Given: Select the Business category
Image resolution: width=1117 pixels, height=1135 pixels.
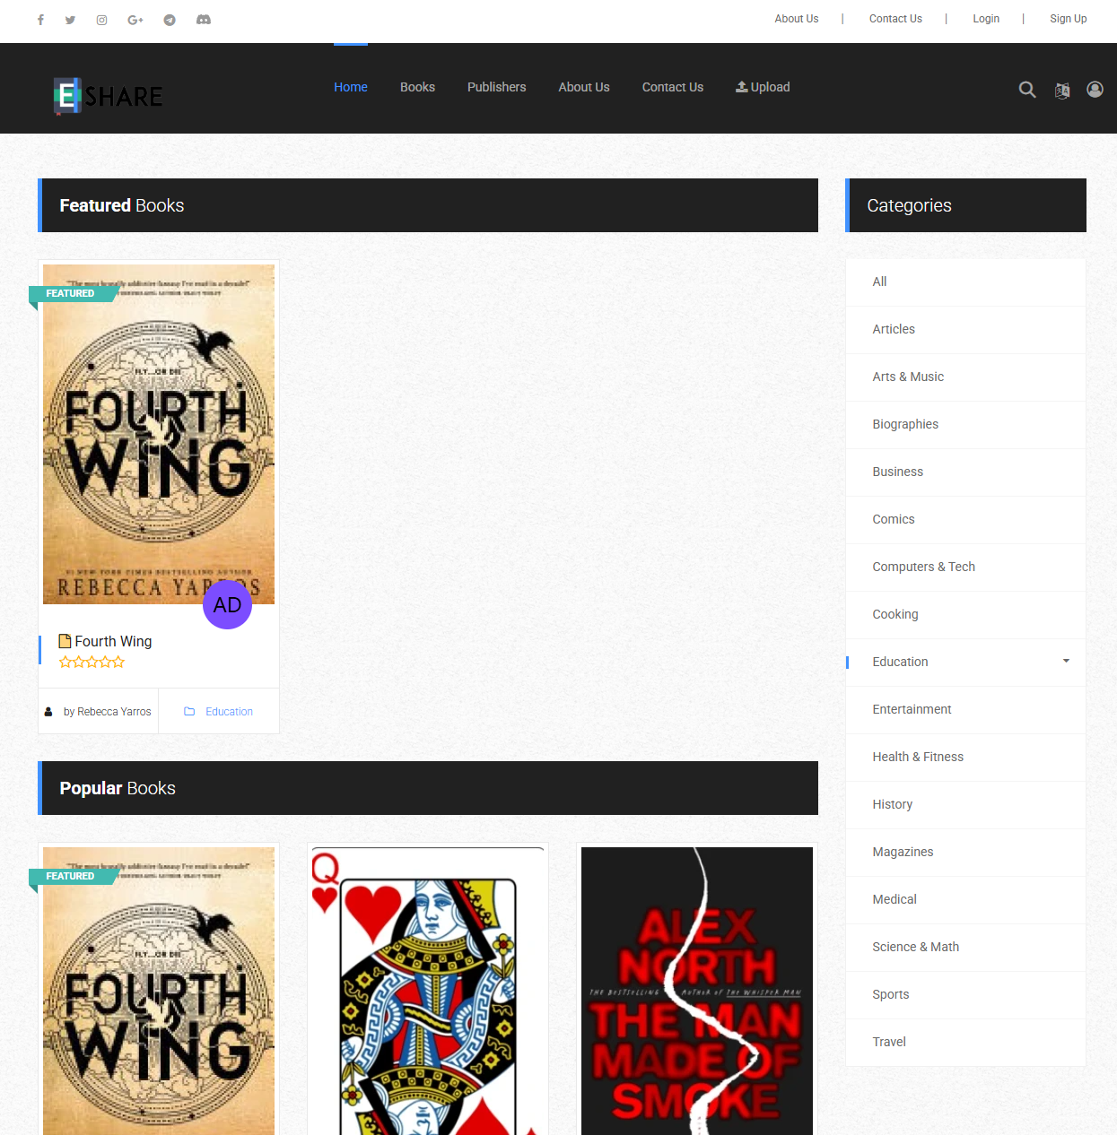Looking at the screenshot, I should point(965,472).
